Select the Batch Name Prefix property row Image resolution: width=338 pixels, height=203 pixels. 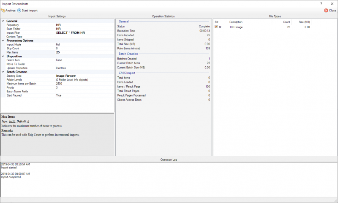click(x=57, y=92)
